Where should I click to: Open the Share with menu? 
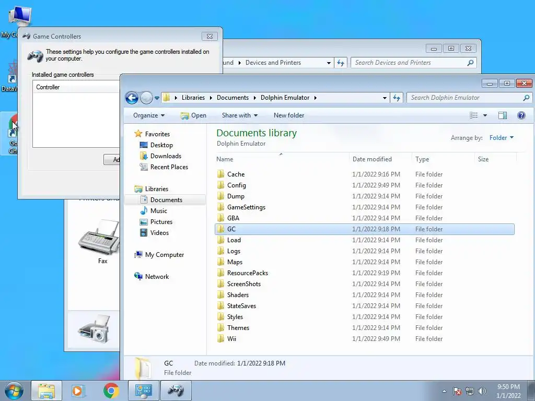[239, 115]
